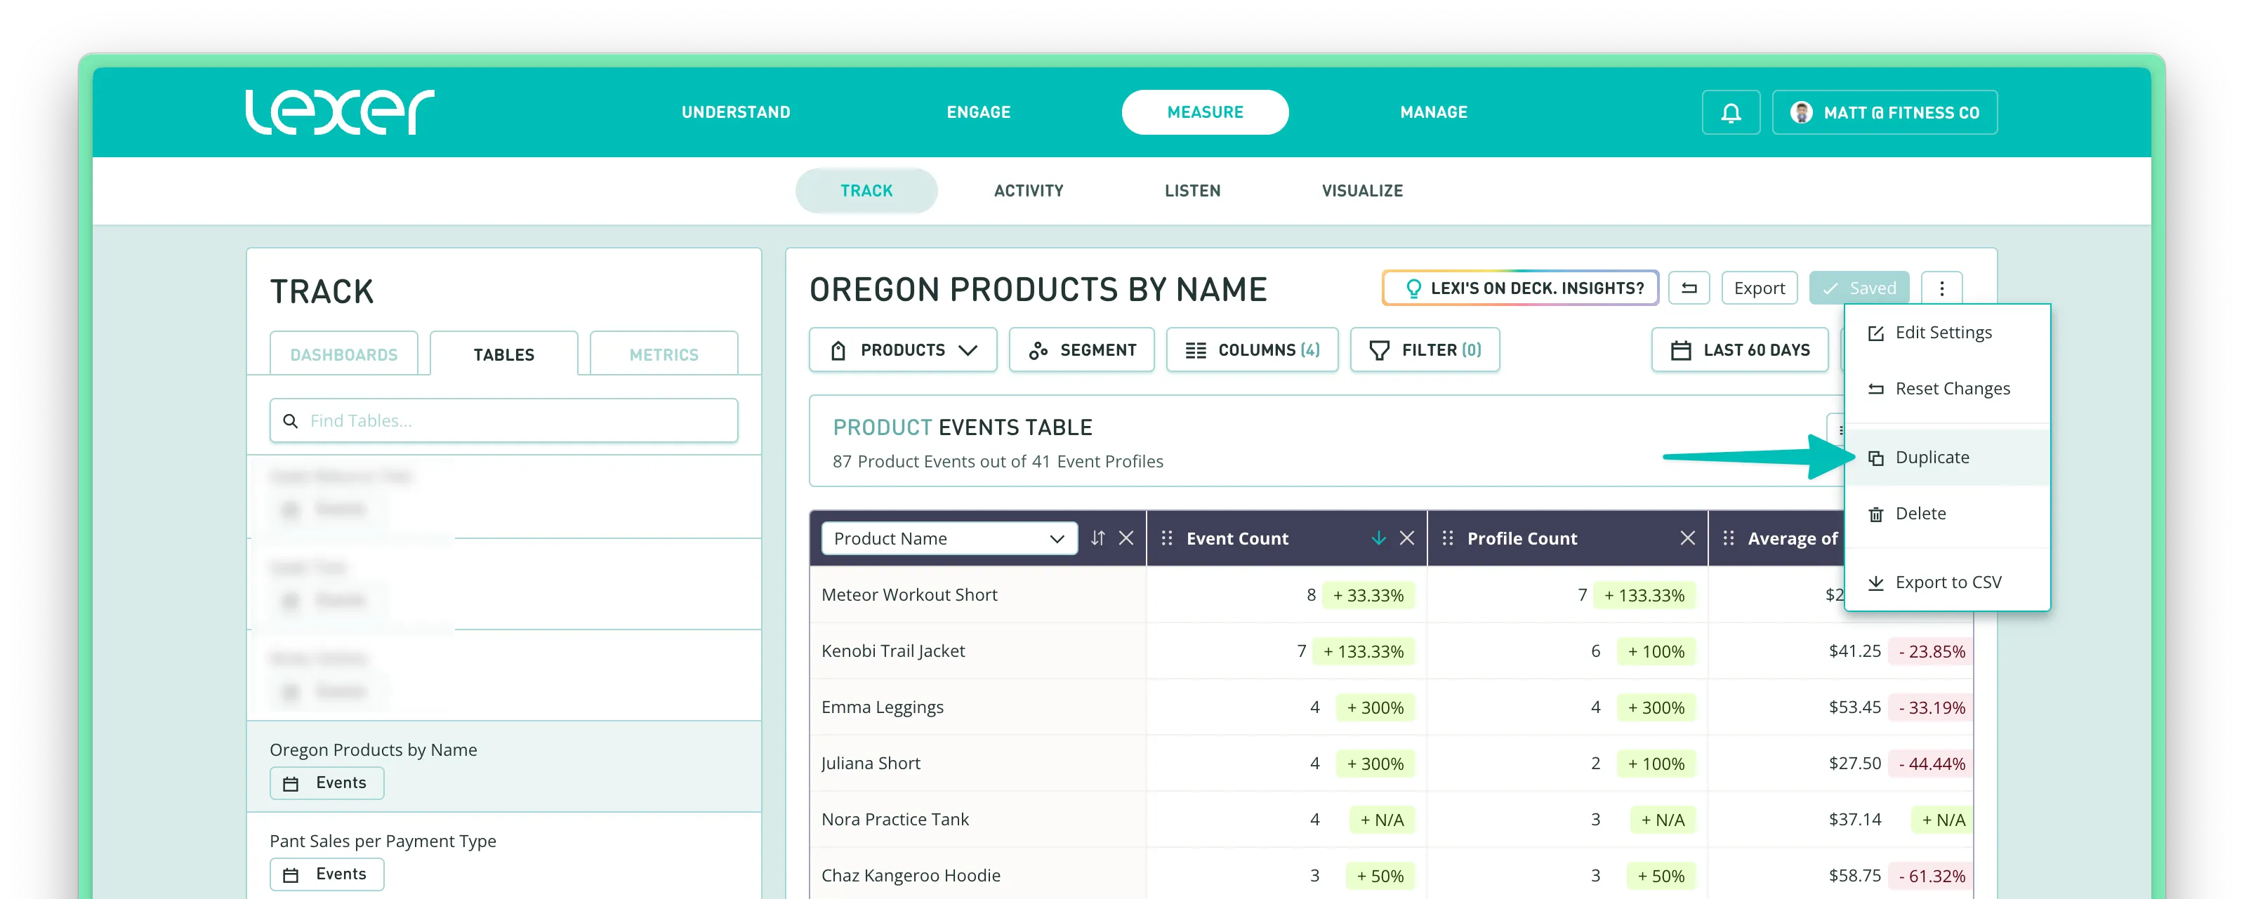Image resolution: width=2244 pixels, height=899 pixels.
Task: Click the reset arrow icon beside Export
Action: 1688,288
